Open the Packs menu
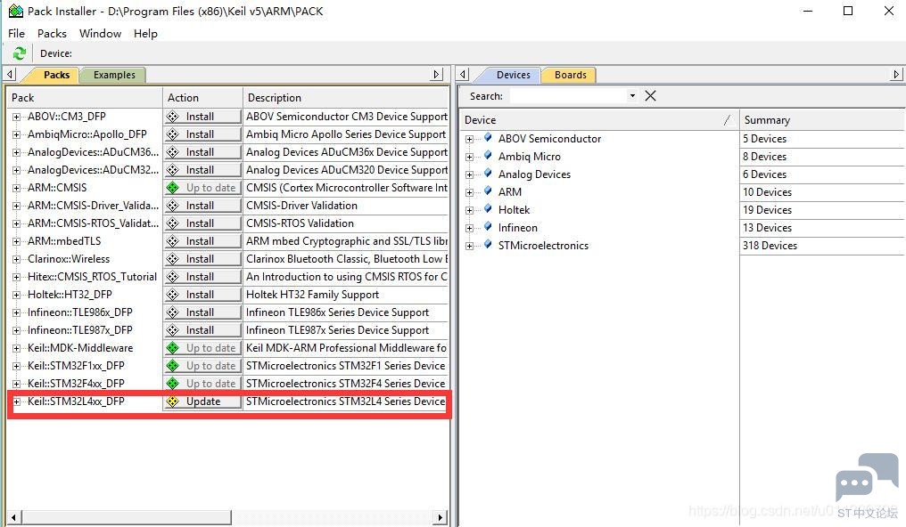The height and width of the screenshot is (527, 906). click(x=52, y=34)
